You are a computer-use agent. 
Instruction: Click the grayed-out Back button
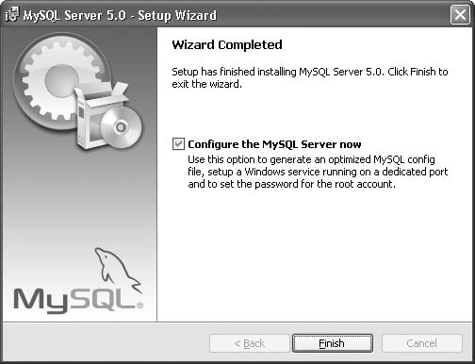tap(250, 343)
